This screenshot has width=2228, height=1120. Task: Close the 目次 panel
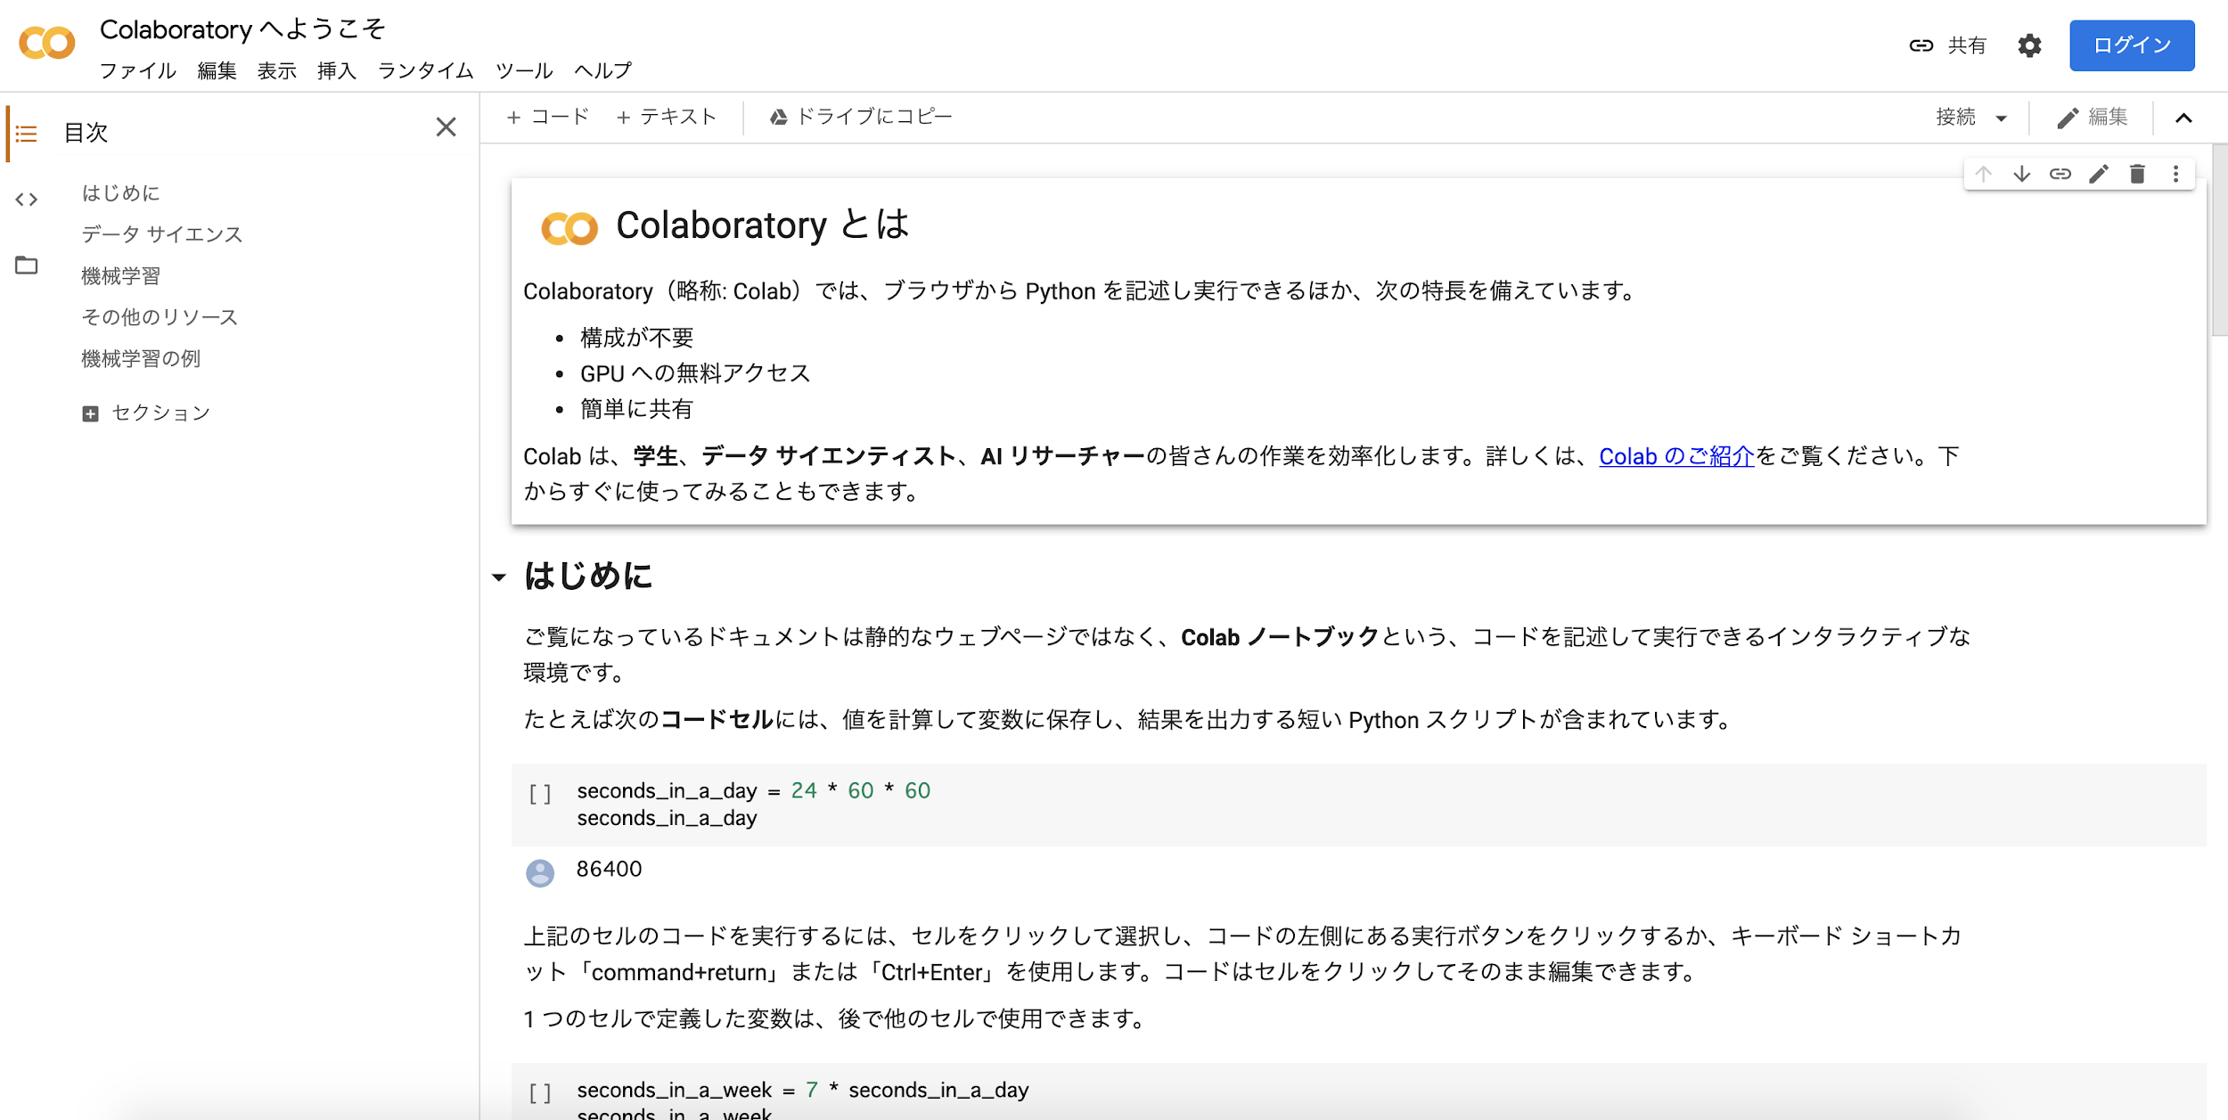[446, 127]
